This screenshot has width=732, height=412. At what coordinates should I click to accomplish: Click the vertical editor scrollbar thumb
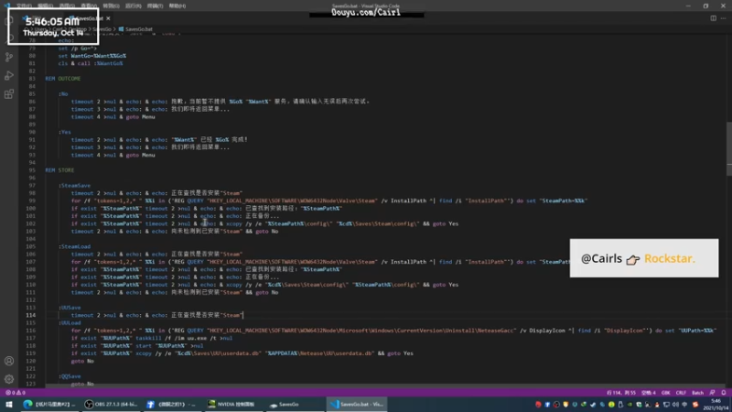pos(728,149)
